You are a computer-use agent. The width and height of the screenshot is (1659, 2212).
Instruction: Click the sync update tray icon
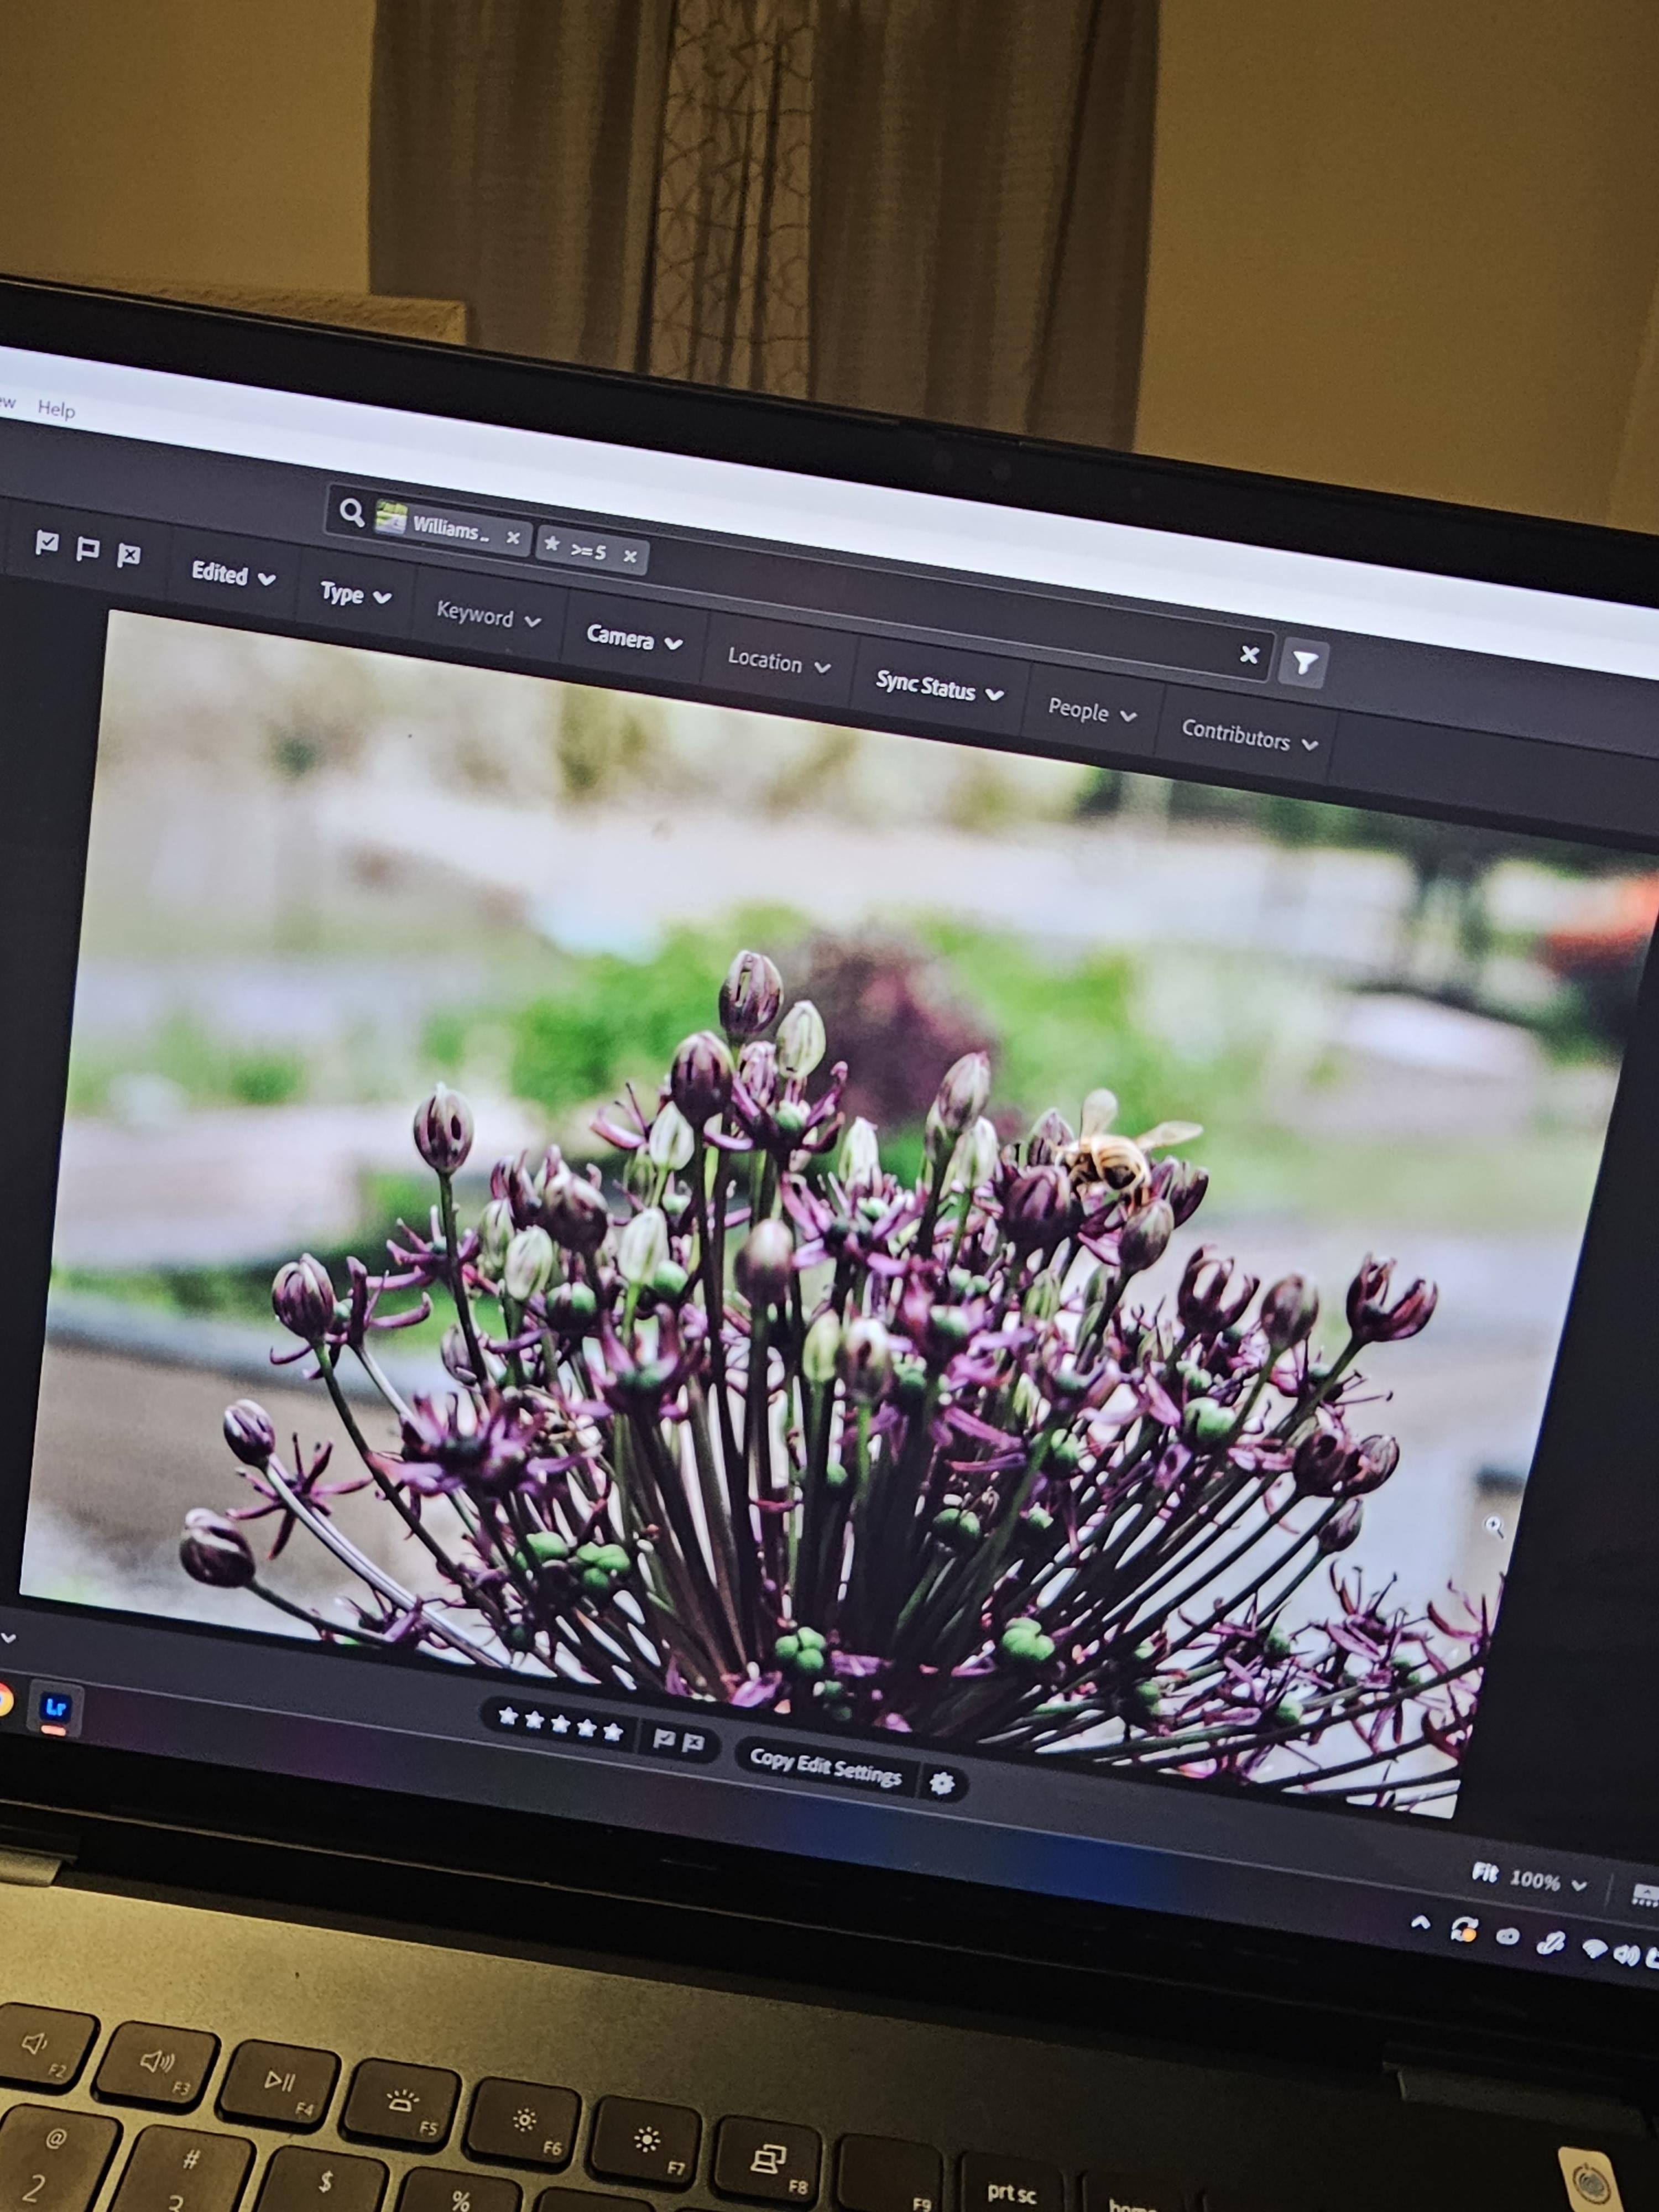pyautogui.click(x=1464, y=1929)
